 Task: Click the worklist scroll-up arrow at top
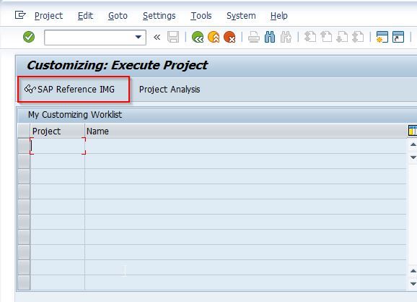(413, 144)
